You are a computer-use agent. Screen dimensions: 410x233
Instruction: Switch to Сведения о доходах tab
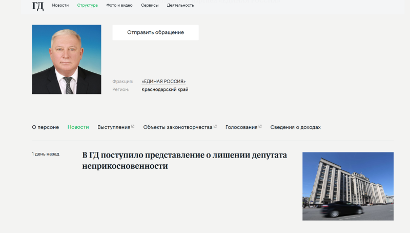tap(295, 127)
